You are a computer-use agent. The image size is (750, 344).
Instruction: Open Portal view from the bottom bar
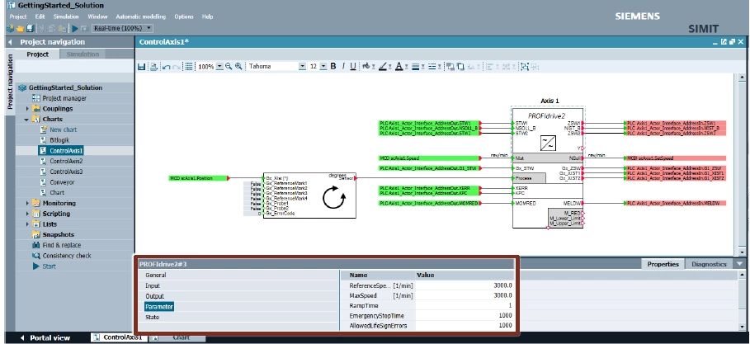[x=45, y=337]
